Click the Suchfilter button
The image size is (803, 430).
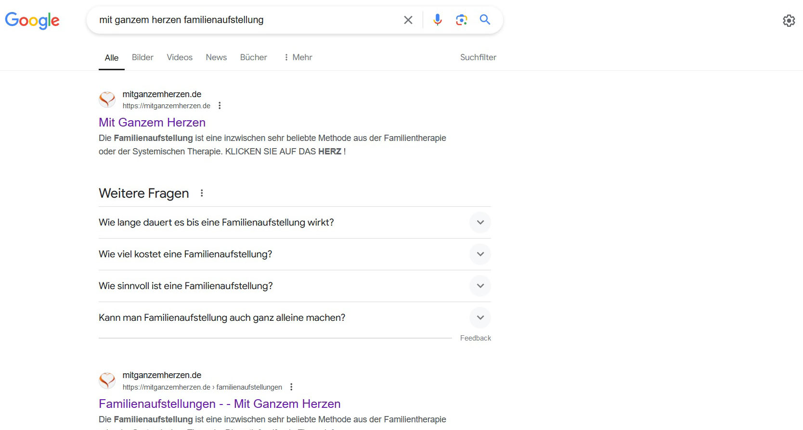(x=478, y=57)
